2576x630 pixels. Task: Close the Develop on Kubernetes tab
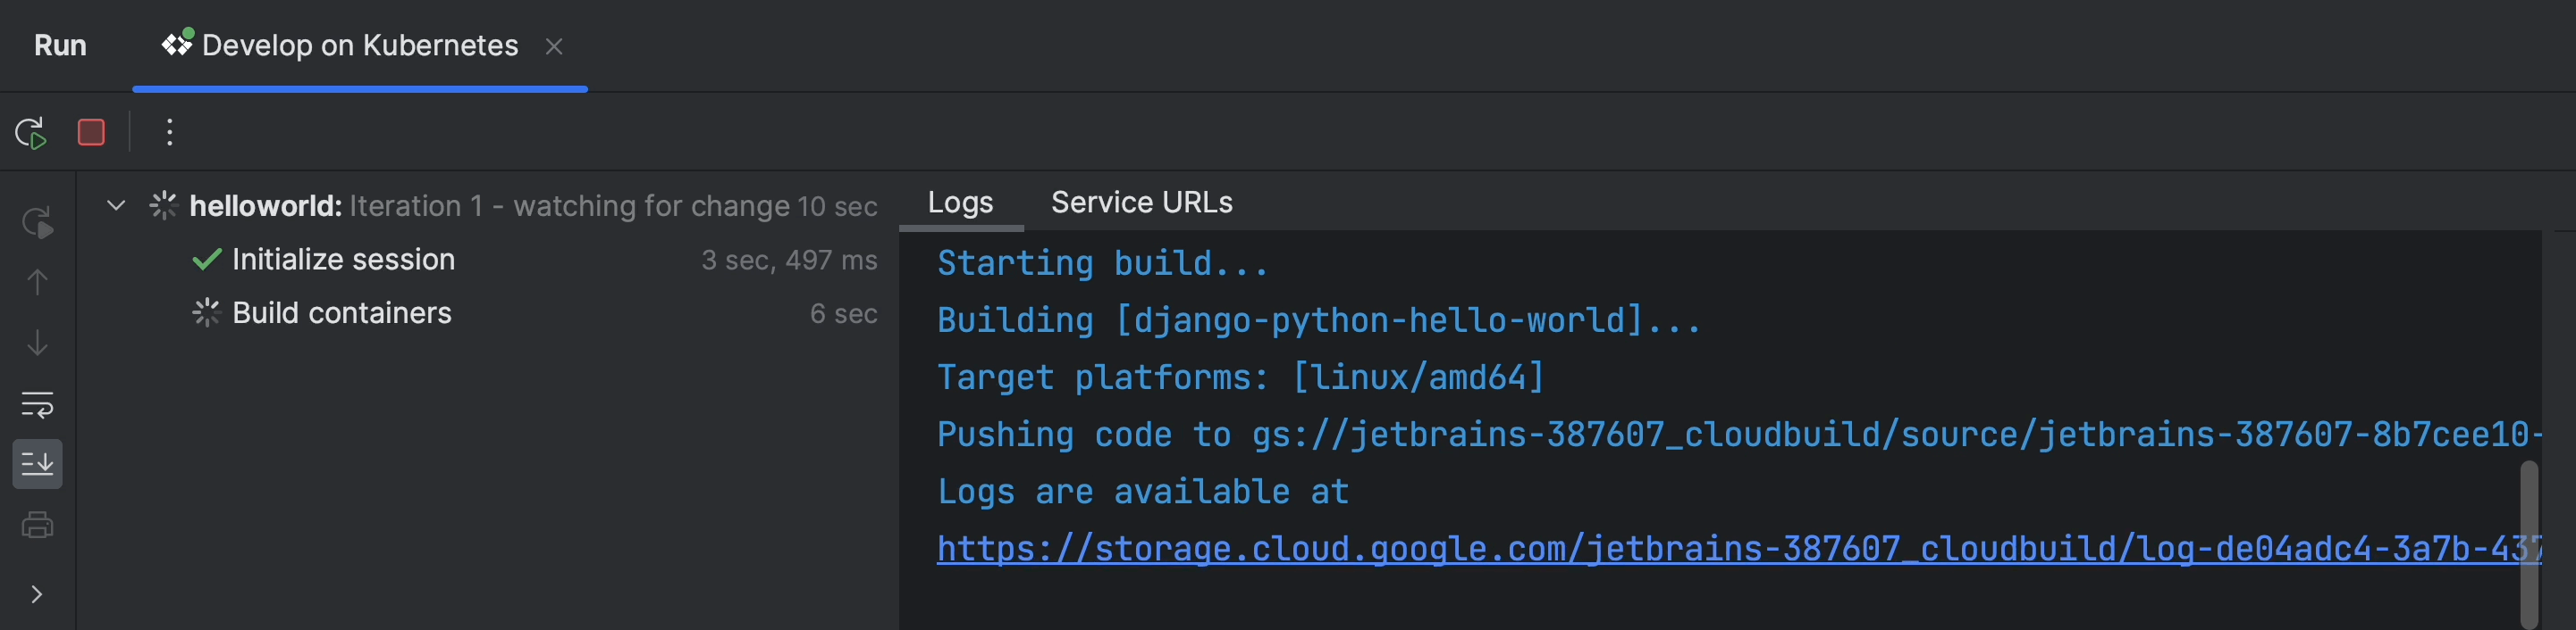554,47
